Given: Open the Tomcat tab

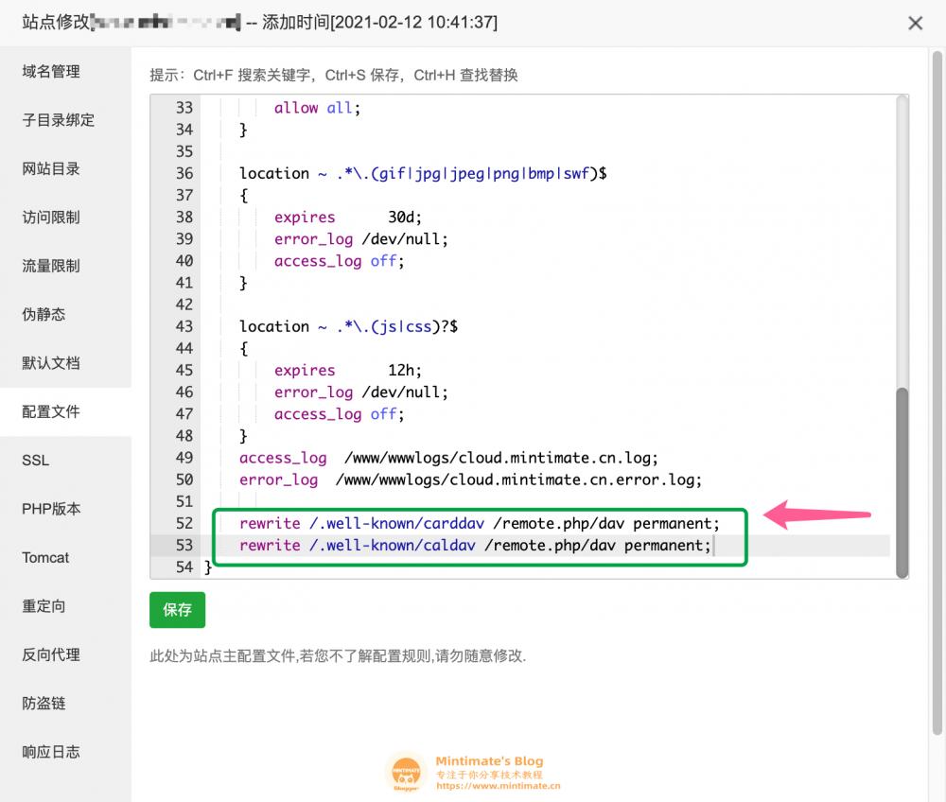Looking at the screenshot, I should (x=45, y=557).
